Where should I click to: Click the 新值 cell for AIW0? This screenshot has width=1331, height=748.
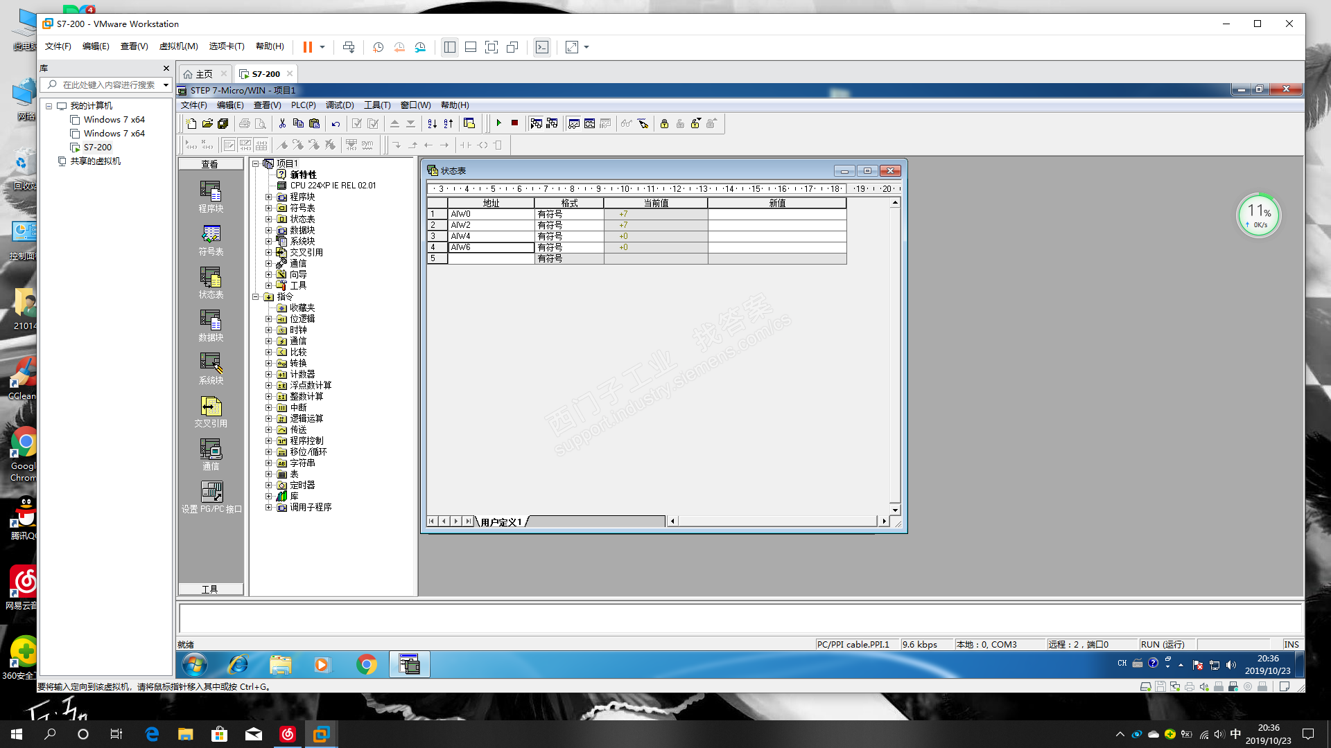pos(776,214)
